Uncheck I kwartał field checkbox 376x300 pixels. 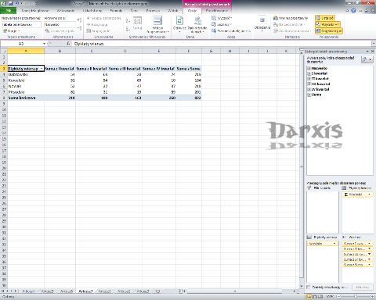309,73
